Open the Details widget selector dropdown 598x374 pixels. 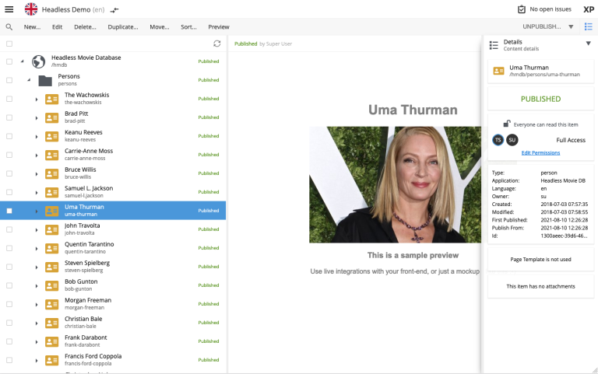[x=588, y=44]
